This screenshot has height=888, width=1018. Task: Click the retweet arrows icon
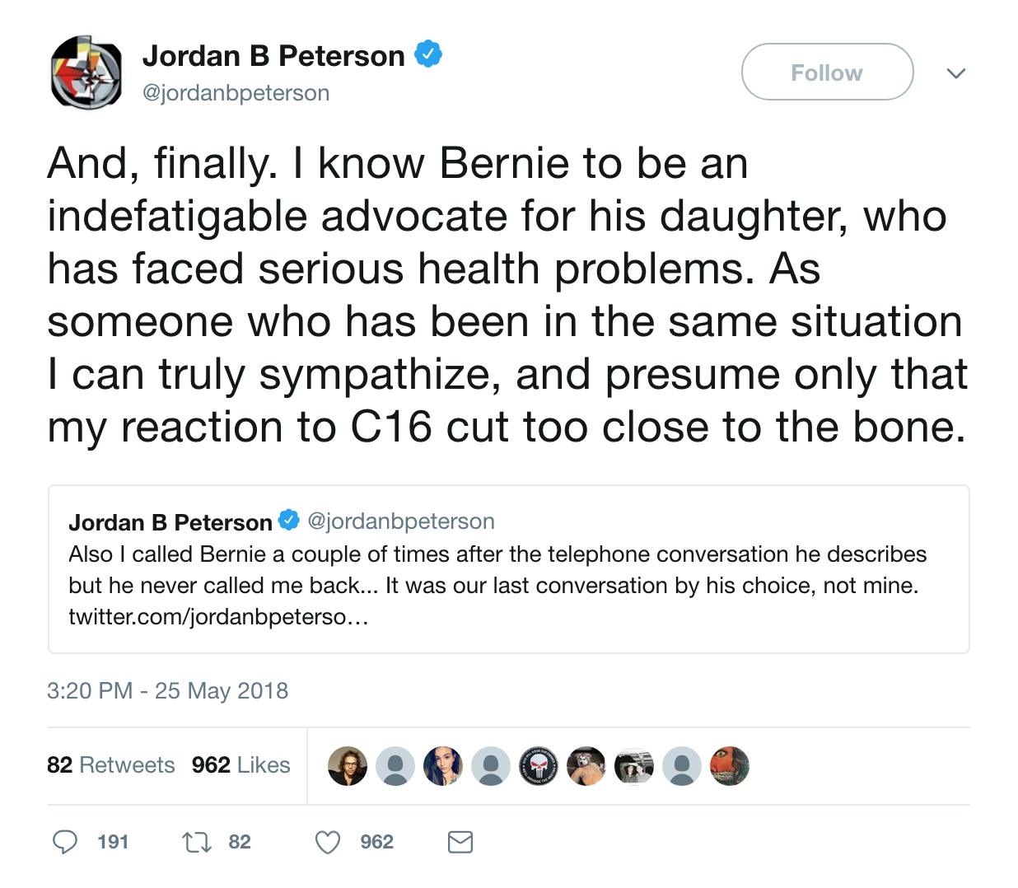(196, 842)
